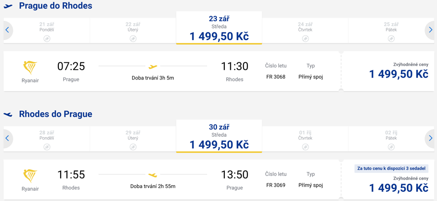The image size is (437, 201).
Task: Select the 30 zář Středa date tab
Action: click(x=219, y=136)
